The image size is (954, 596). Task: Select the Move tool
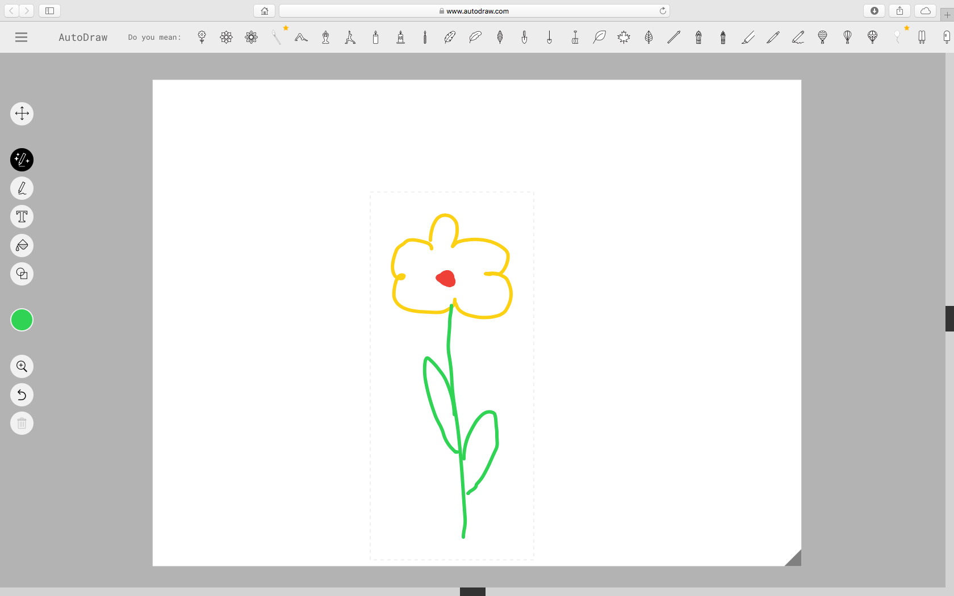pyautogui.click(x=22, y=114)
